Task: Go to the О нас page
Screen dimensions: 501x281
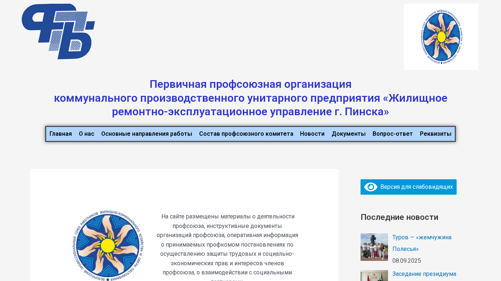Action: [87, 134]
